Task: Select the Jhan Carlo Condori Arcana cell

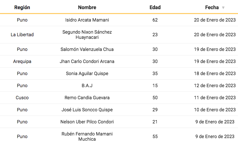Action: click(x=87, y=61)
